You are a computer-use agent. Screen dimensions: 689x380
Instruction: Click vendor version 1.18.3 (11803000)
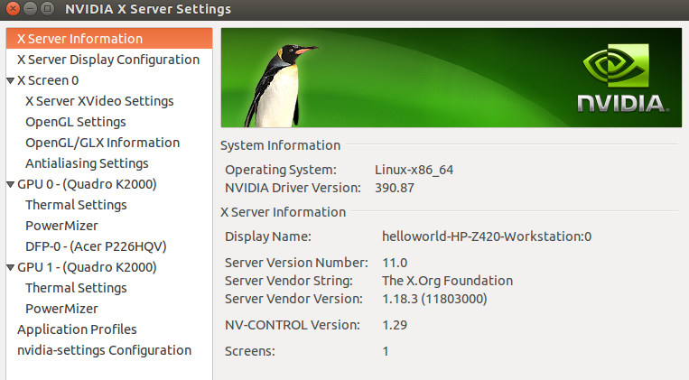tap(434, 299)
